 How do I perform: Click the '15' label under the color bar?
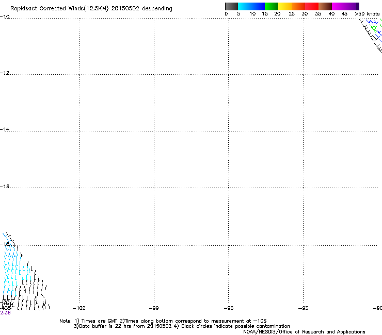(265, 14)
